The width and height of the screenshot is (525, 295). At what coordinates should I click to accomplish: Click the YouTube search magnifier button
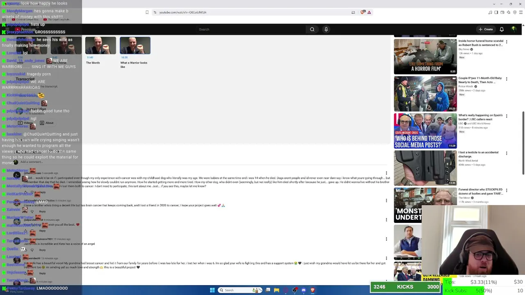312,29
